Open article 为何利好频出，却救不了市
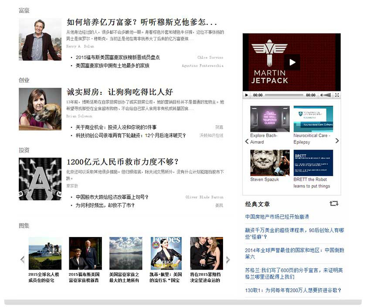The width and height of the screenshot is (366, 307). [105, 205]
